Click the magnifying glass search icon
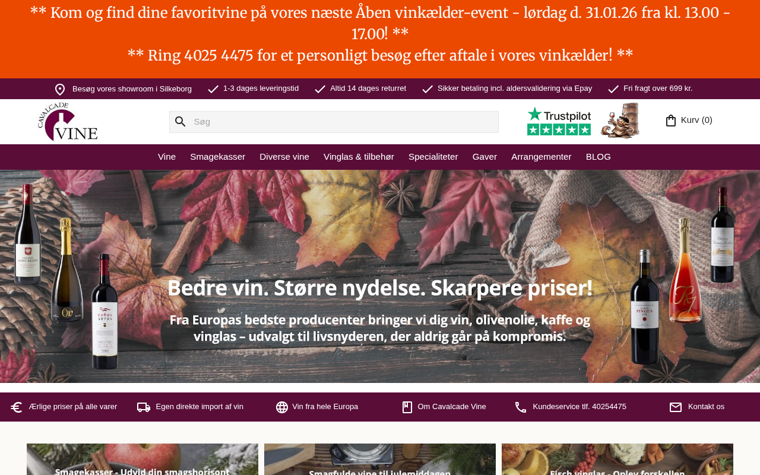This screenshot has height=475, width=760. point(180,122)
